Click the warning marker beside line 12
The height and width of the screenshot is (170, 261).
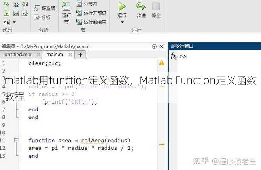coord(161,145)
